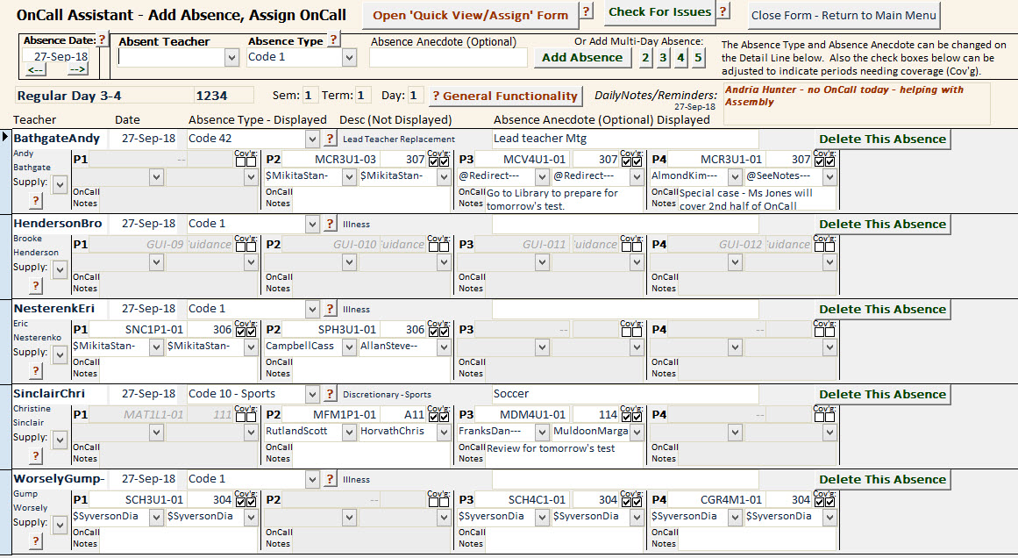Open BathgateAndy Code 42 dropdown arrow
This screenshot has width=1018, height=558.
[x=312, y=139]
